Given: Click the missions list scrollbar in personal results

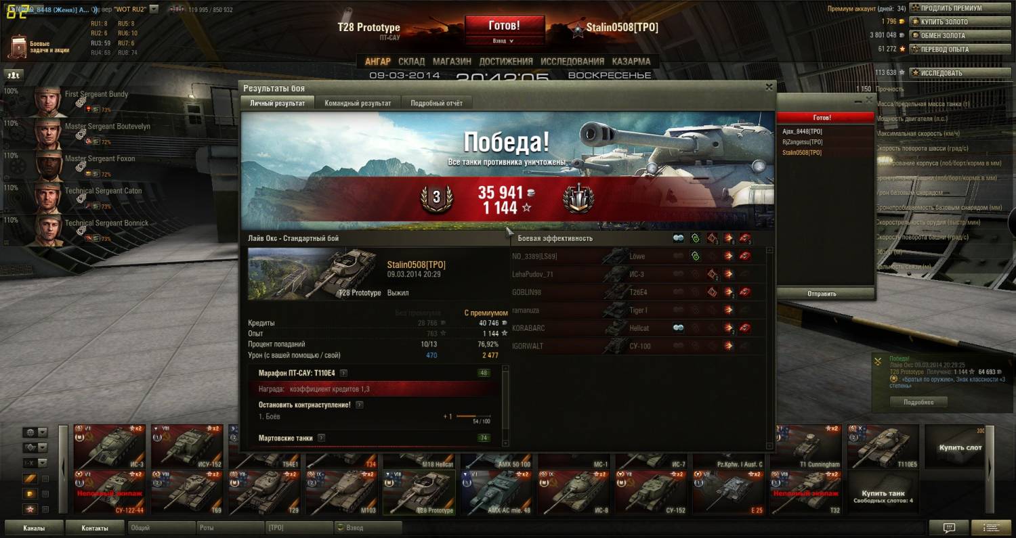Looking at the screenshot, I should (x=505, y=406).
